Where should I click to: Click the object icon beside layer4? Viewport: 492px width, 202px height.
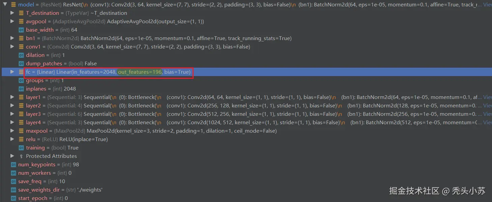pyautogui.click(x=21, y=123)
